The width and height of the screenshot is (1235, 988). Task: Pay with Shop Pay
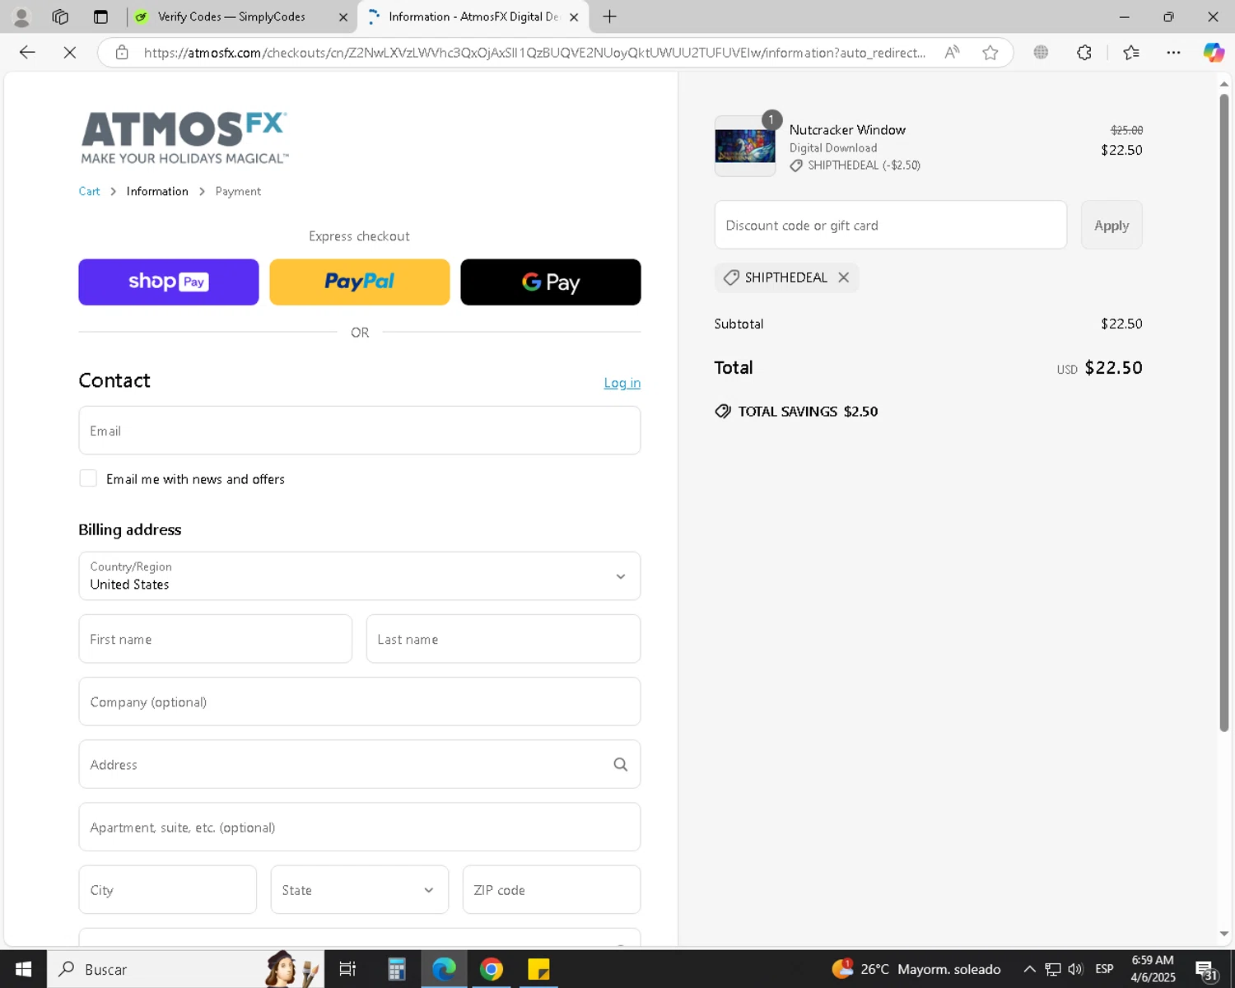tap(169, 282)
